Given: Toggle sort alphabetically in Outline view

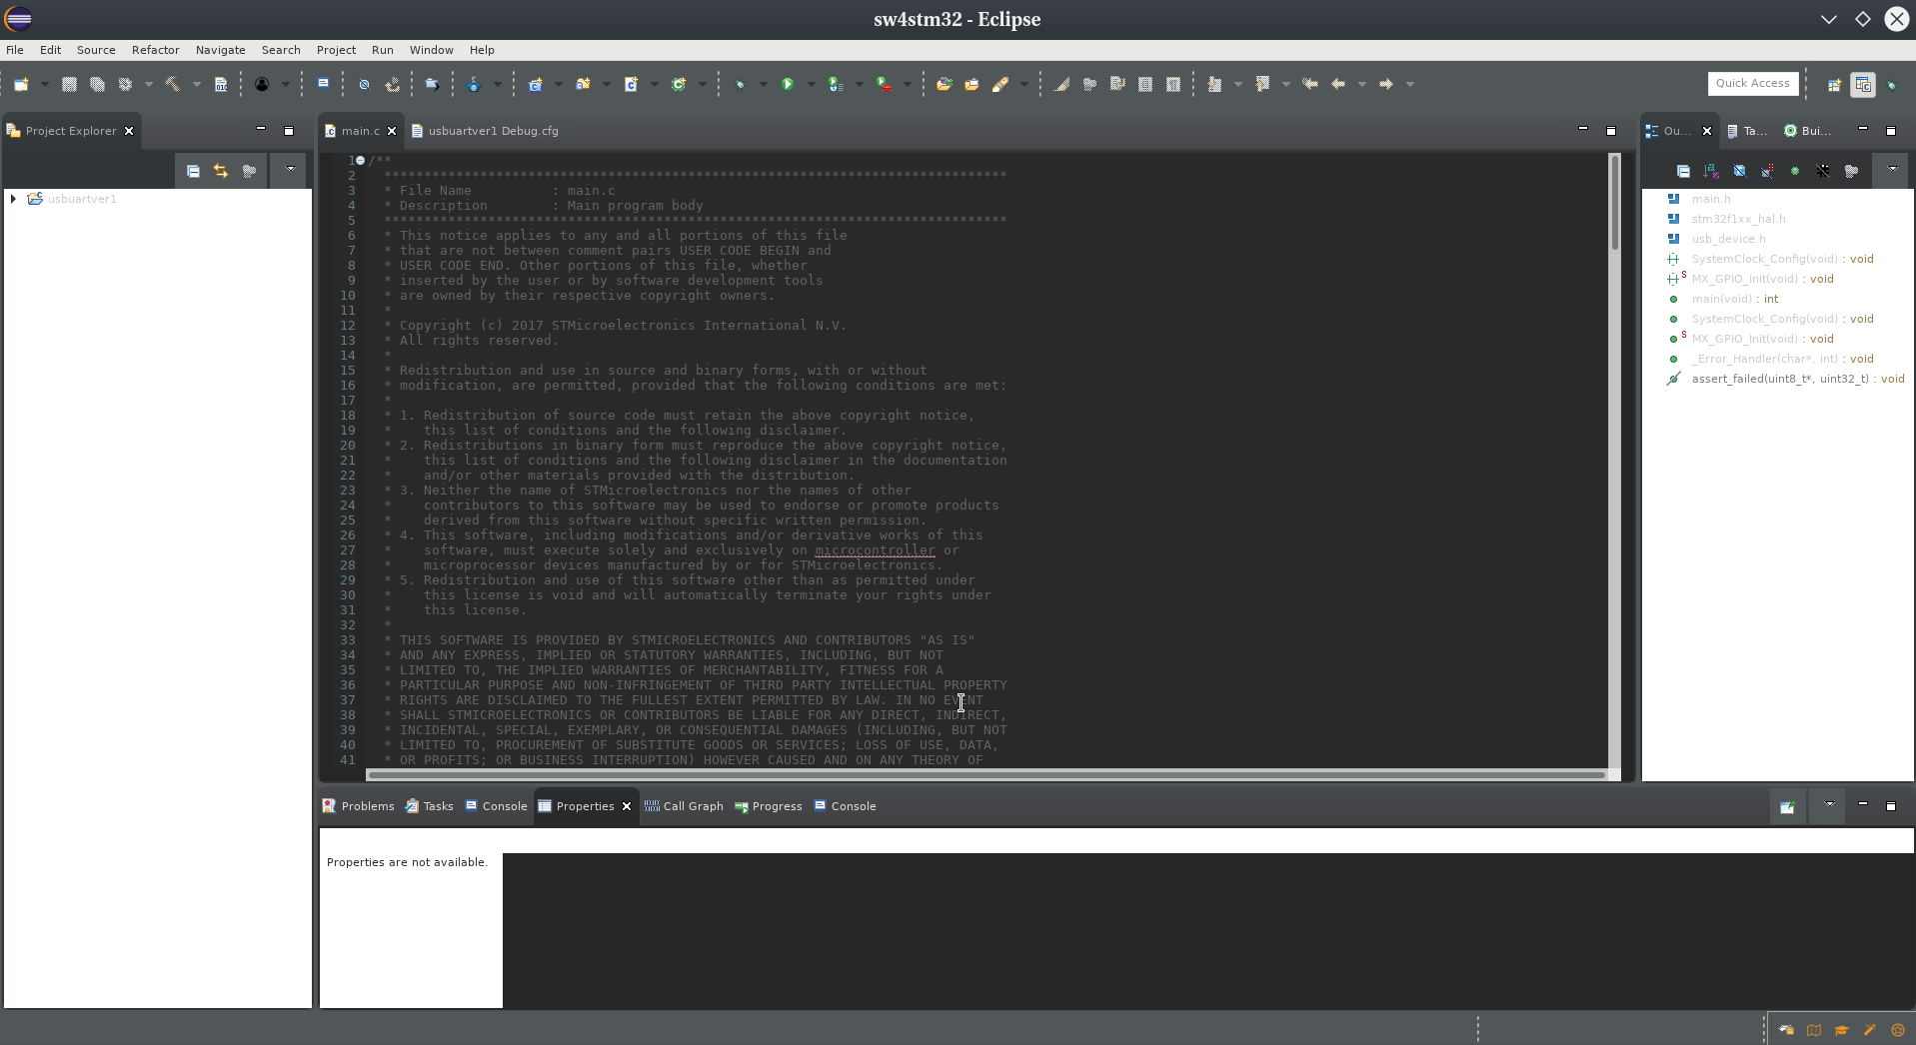Looking at the screenshot, I should point(1711,171).
